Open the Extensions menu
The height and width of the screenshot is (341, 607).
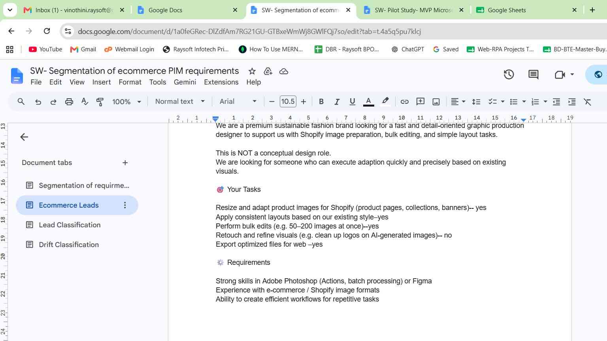pyautogui.click(x=221, y=82)
